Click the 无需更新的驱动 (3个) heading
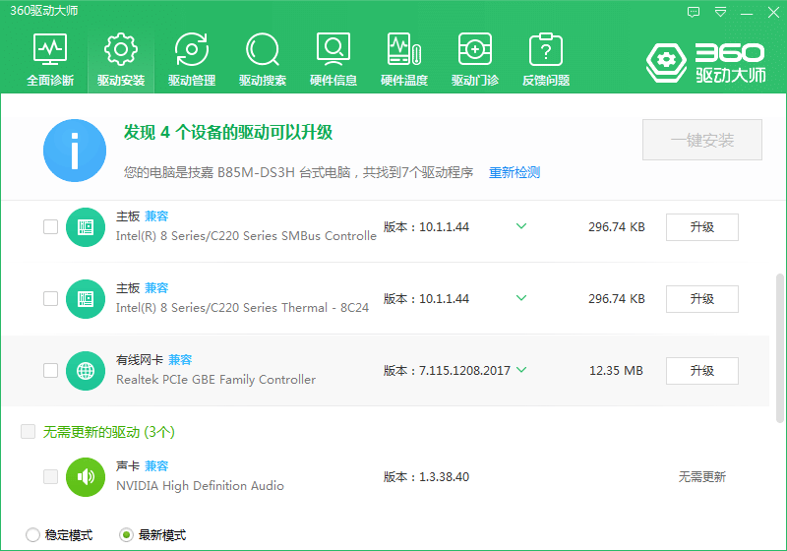 pos(109,432)
